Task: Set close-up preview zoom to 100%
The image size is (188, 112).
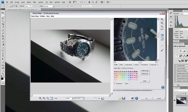Action: (162, 27)
